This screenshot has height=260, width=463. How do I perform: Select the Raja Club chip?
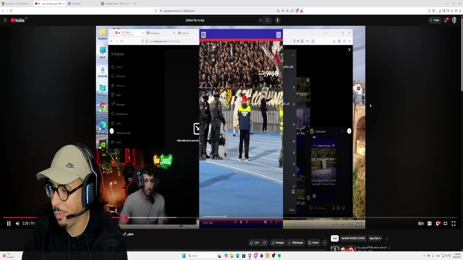375,238
